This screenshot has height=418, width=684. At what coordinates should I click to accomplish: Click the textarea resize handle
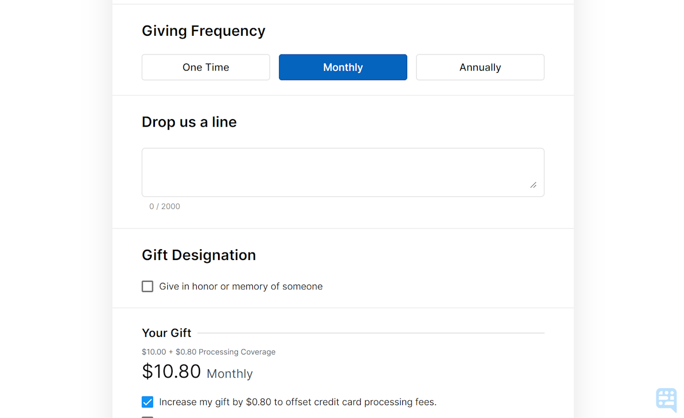(x=534, y=185)
